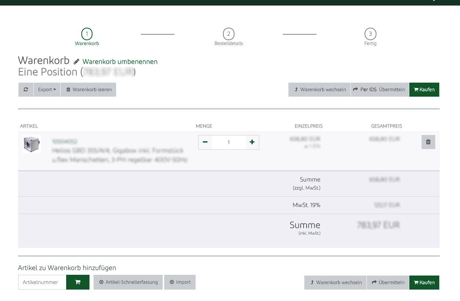Add article with green cart icon button
Viewport: 460px width, 301px height.
78,282
